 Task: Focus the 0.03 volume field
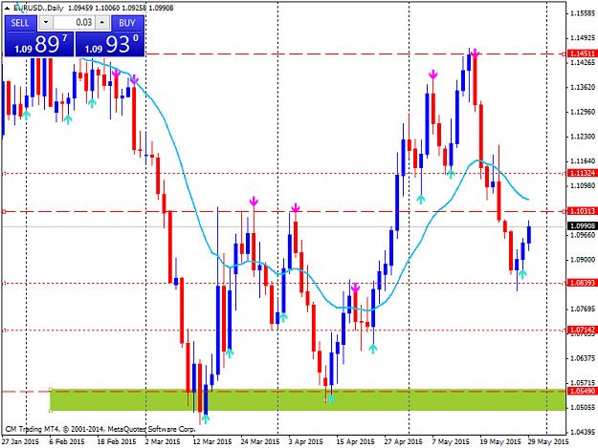(74, 23)
